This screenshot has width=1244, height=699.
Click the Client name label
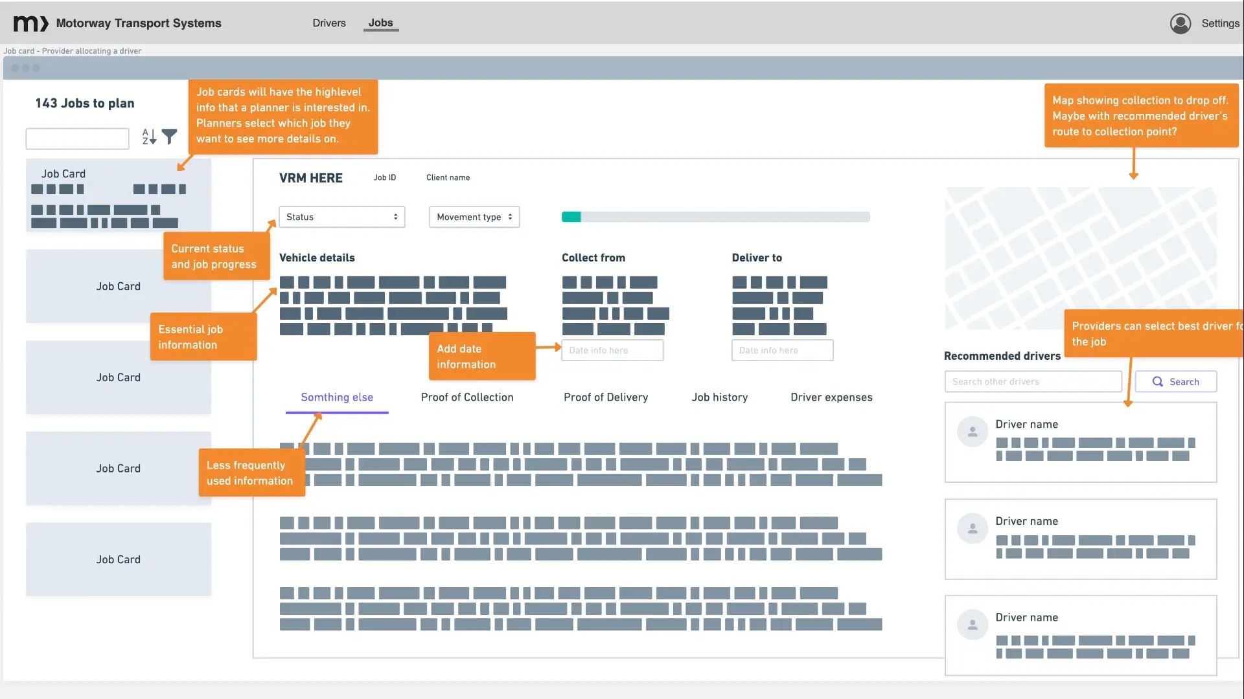pyautogui.click(x=448, y=177)
